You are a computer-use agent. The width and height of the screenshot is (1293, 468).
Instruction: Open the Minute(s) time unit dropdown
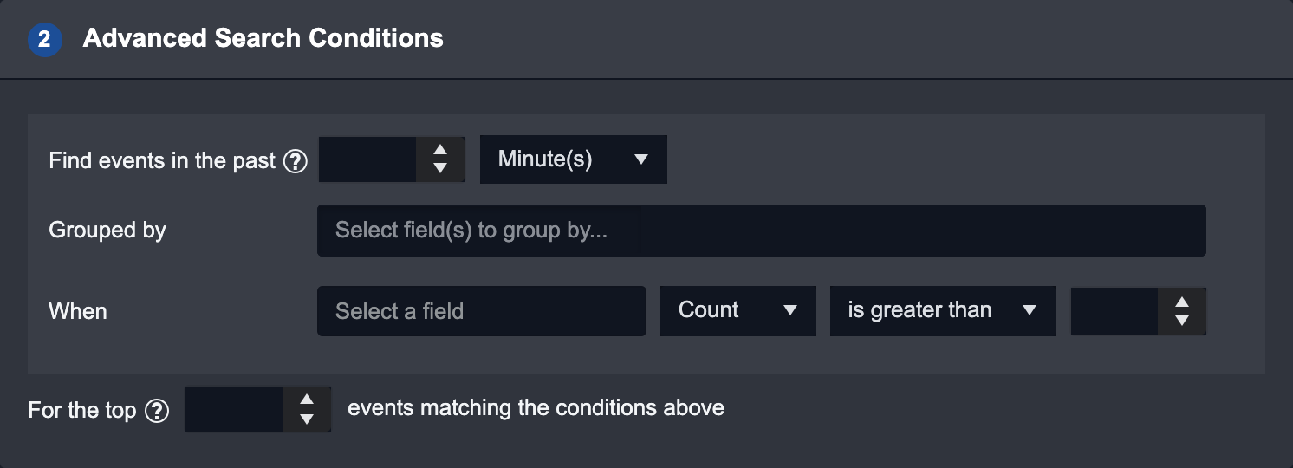573,159
